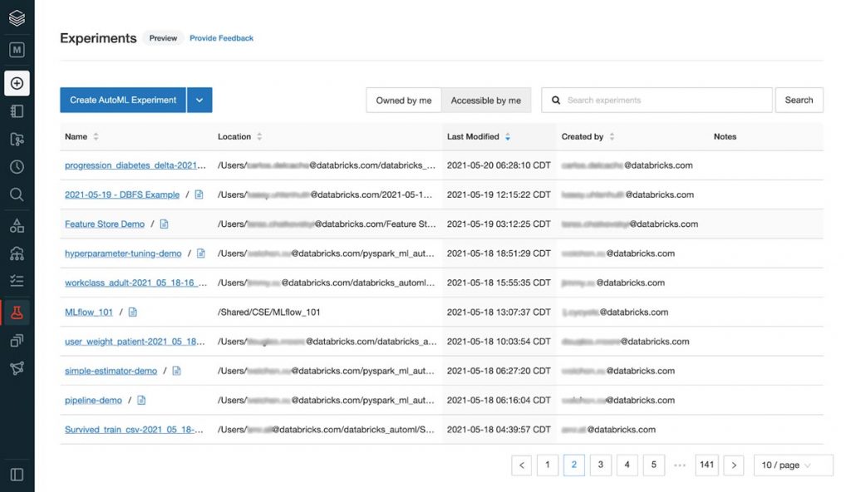Open the Experiments flask icon in sidebar
The height and width of the screenshot is (492, 851).
pyautogui.click(x=17, y=312)
